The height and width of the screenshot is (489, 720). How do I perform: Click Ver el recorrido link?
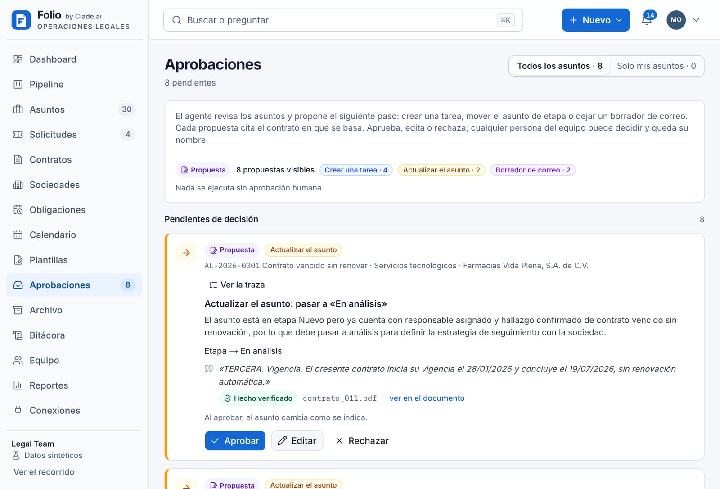coord(44,472)
